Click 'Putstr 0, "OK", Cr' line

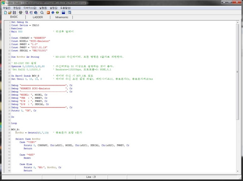click(x=24, y=111)
